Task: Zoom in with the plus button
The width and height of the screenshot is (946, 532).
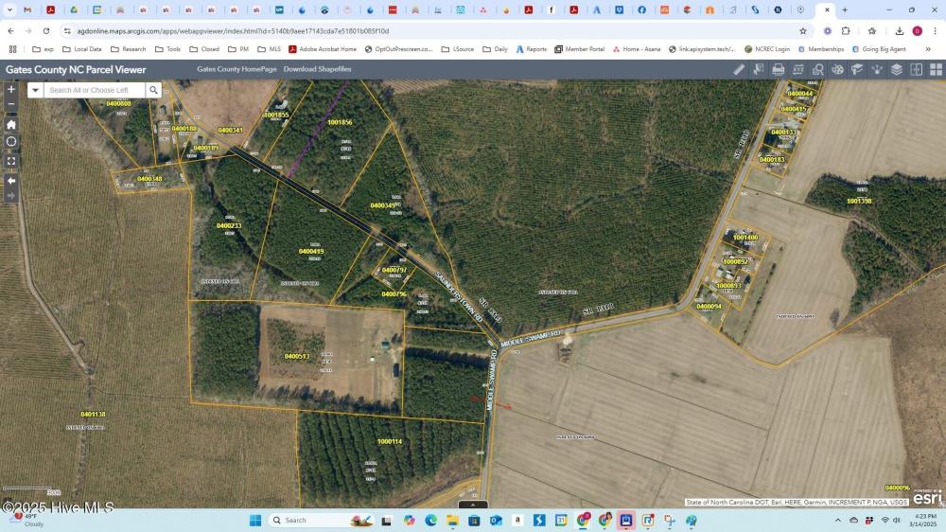Action: coord(11,89)
